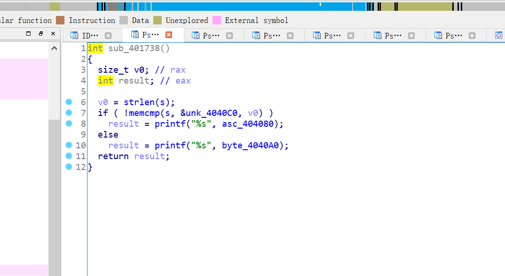505x276 pixels.
Task: Click the Instruction legend color swatch
Action: click(60, 20)
